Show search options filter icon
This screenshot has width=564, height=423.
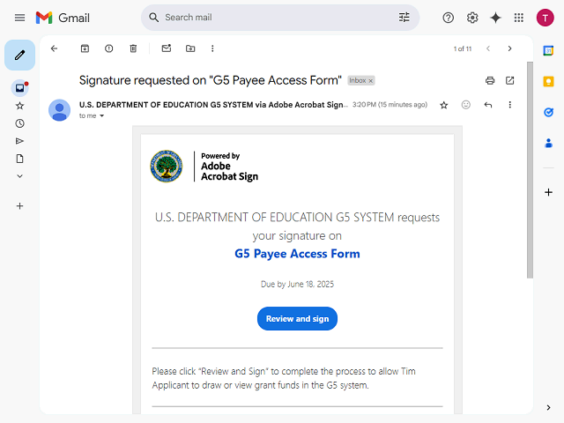404,18
